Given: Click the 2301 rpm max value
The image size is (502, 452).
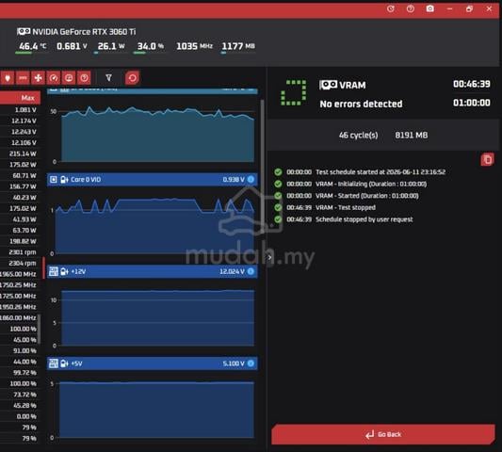Looking at the screenshot, I should coord(23,252).
